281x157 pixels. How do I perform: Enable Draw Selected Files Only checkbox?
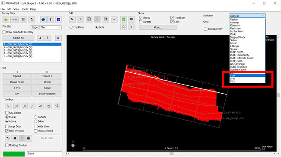click(x=4, y=32)
